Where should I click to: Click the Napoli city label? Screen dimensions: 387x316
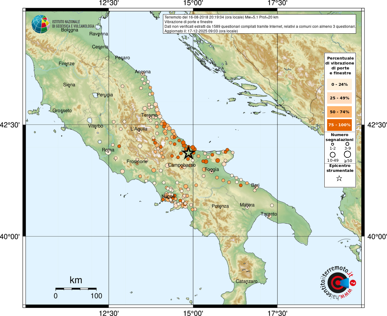point(168,196)
